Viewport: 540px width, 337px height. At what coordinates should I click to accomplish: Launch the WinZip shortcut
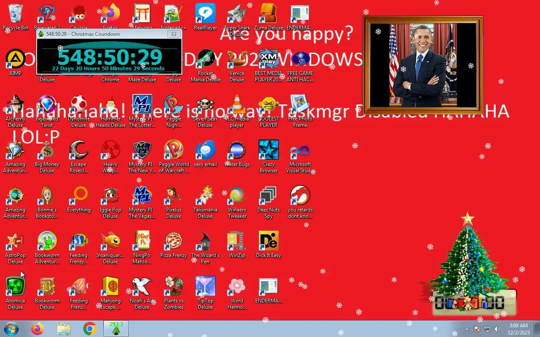click(237, 244)
